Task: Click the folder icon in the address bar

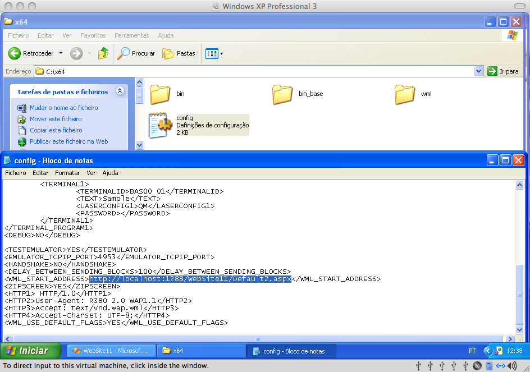Action: click(x=40, y=71)
